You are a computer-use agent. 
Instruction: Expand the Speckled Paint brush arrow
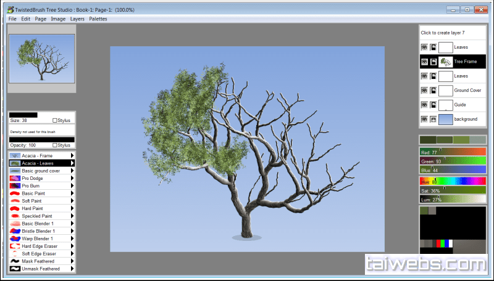click(x=72, y=216)
